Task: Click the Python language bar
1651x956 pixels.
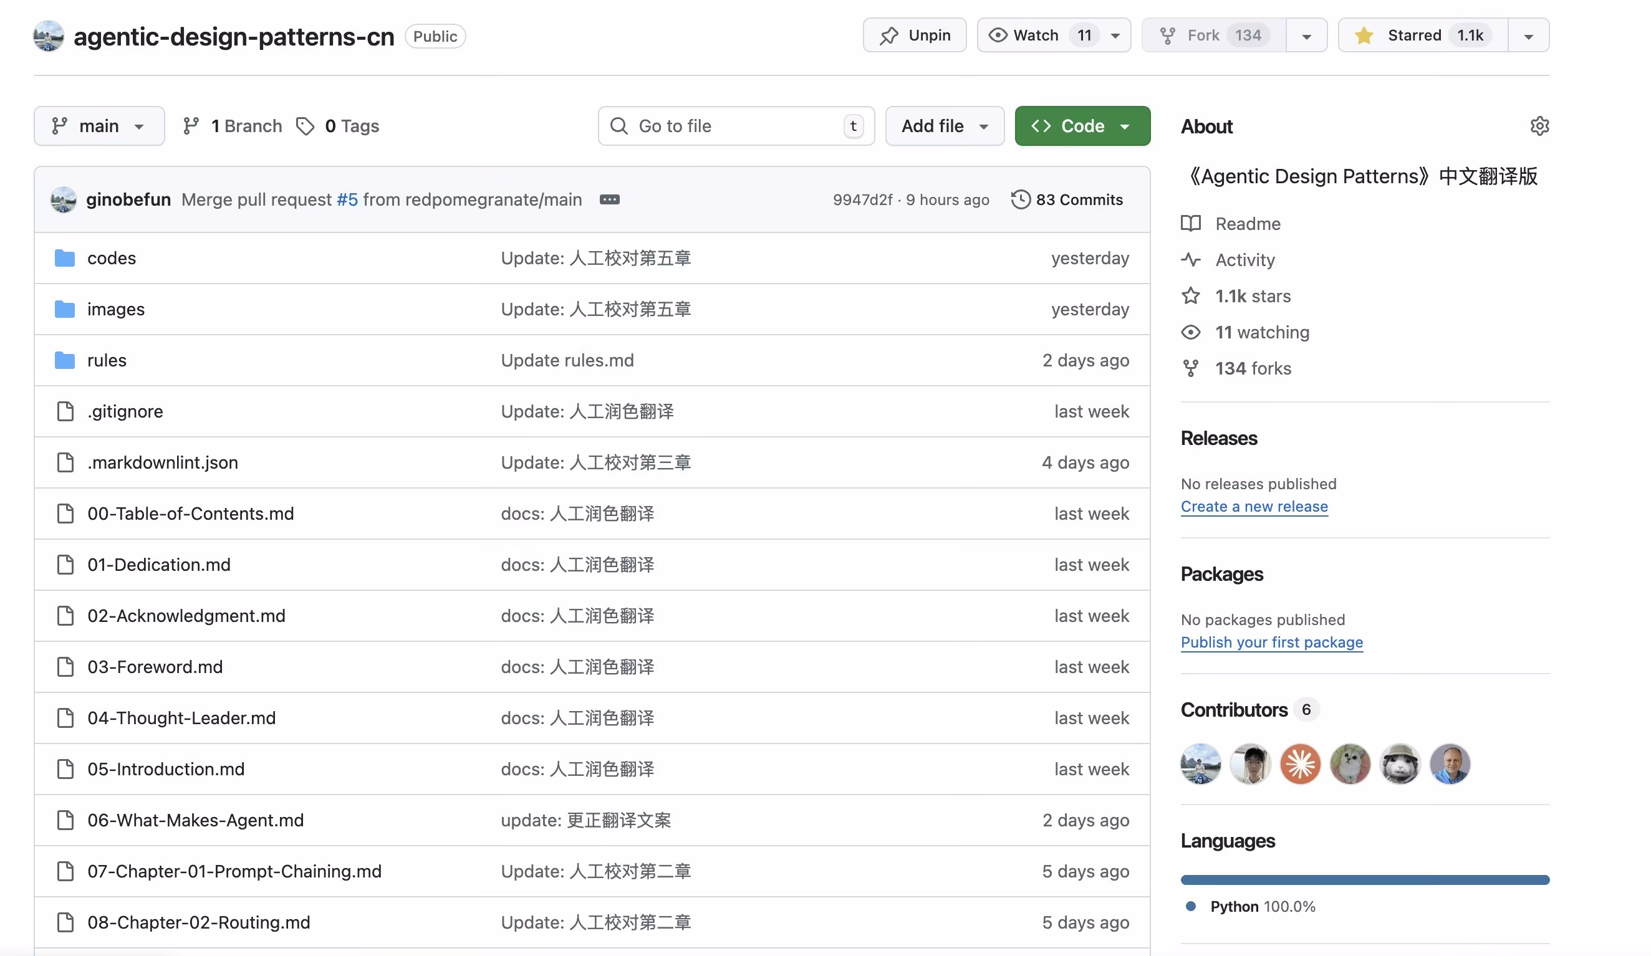Action: [1365, 880]
